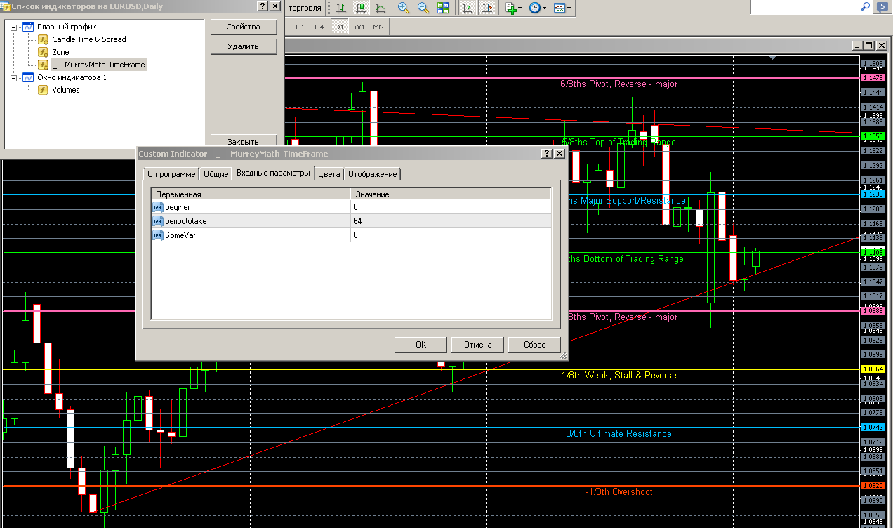Image resolution: width=893 pixels, height=528 pixels.
Task: Click the Свойства button
Action: (x=244, y=27)
